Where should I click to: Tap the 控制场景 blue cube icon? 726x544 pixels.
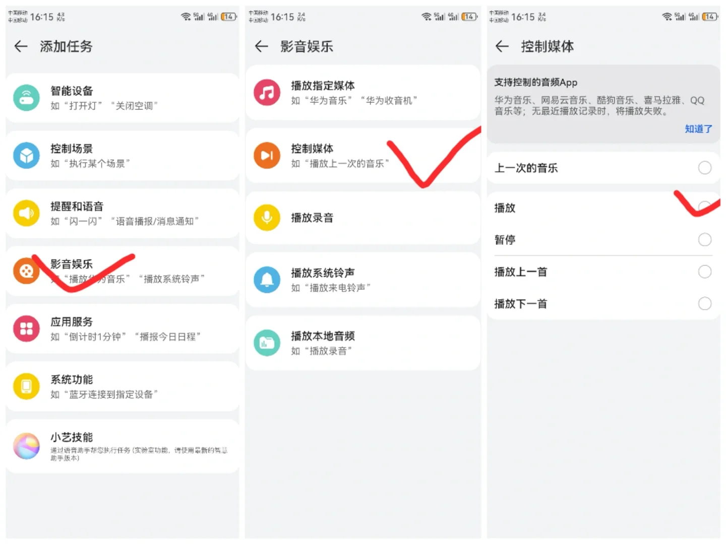(26, 156)
